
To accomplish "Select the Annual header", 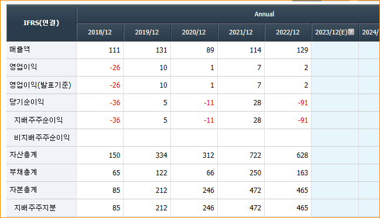I will (264, 14).
